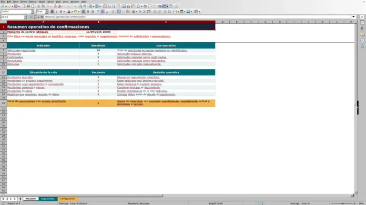366x205 pixels.
Task: Open the sidebar Navigator panel
Action: click(362, 40)
